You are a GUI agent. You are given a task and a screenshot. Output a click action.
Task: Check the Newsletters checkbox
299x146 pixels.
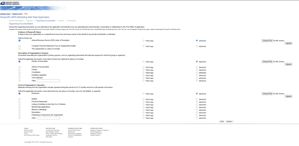click(20, 112)
